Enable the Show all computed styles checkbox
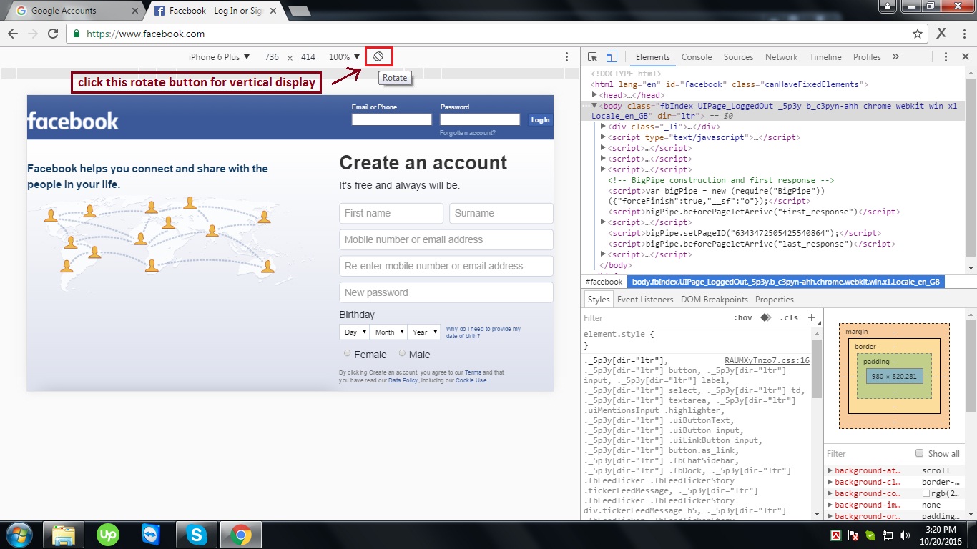Viewport: 977px width, 549px height. pyautogui.click(x=918, y=453)
